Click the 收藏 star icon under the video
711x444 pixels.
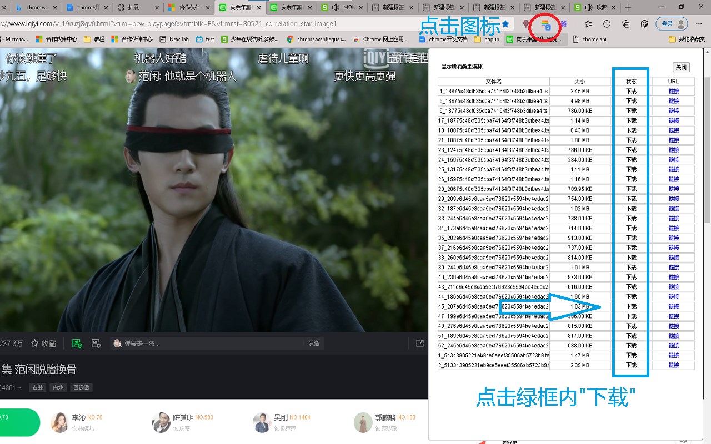35,344
